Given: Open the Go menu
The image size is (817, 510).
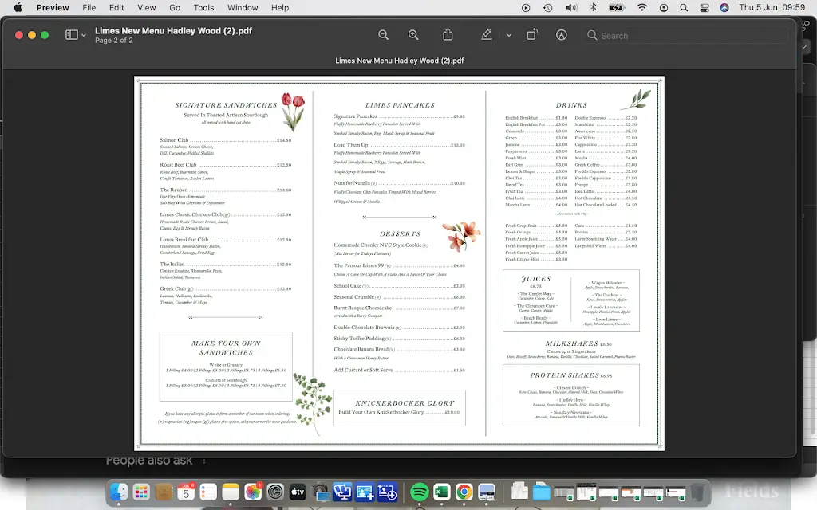Looking at the screenshot, I should (x=174, y=7).
